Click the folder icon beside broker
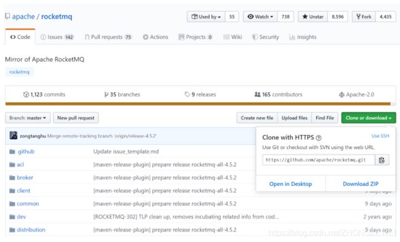Image resolution: width=400 pixels, height=242 pixels. coord(12,178)
